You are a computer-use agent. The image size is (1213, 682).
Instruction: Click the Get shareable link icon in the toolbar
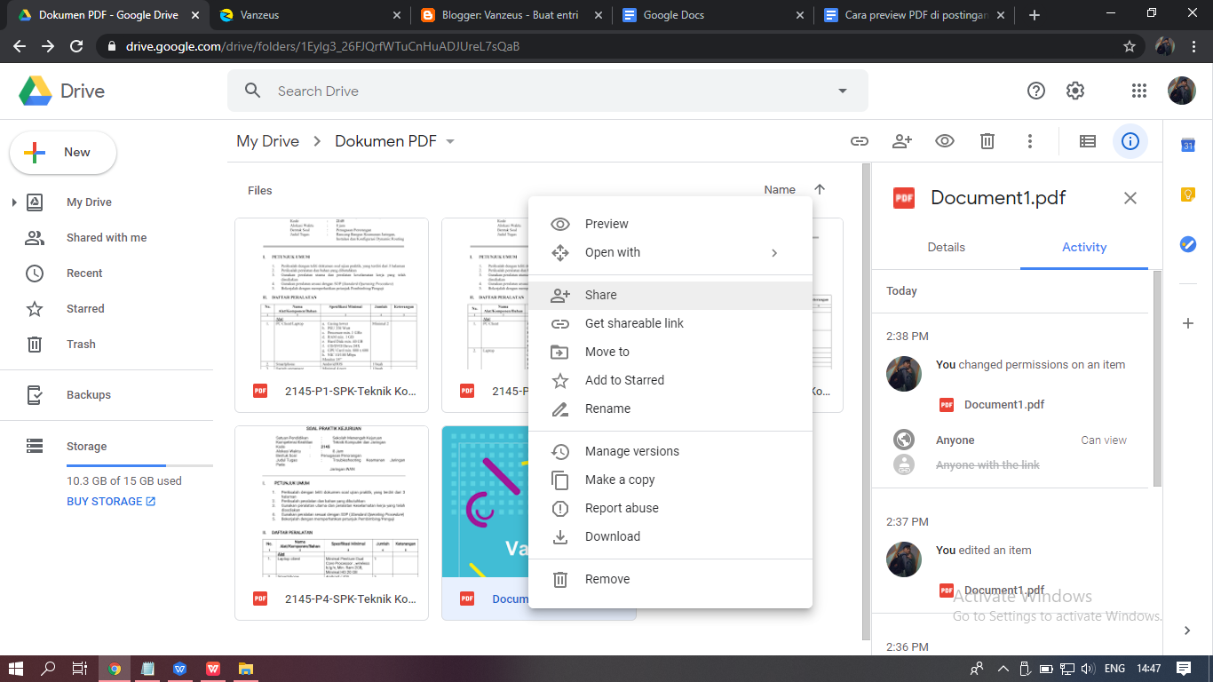(859, 141)
